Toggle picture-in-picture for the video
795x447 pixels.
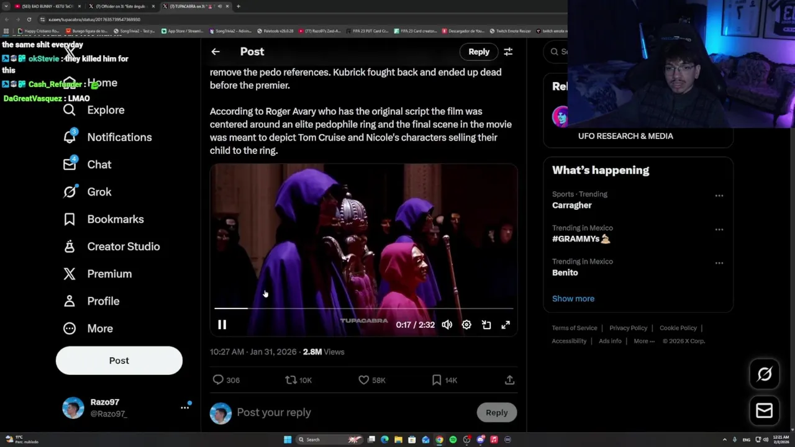[486, 325]
